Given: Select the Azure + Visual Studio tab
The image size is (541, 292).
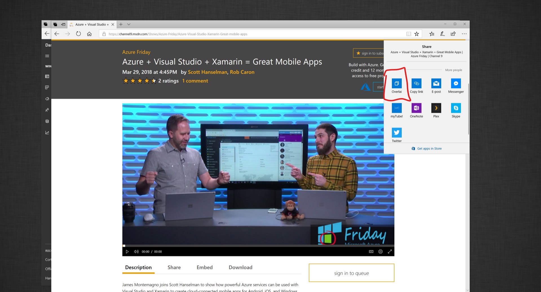Looking at the screenshot, I should click(92, 24).
